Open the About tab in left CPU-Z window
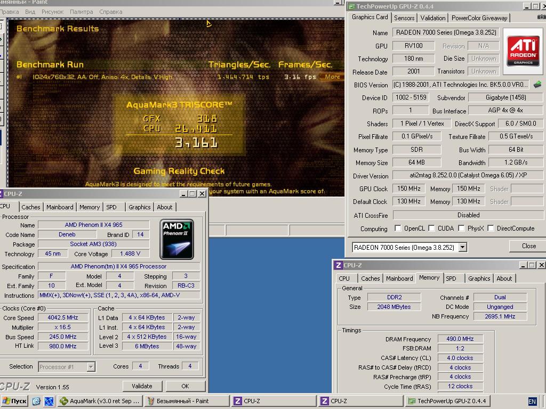The height and width of the screenshot is (409, 546). pos(164,207)
